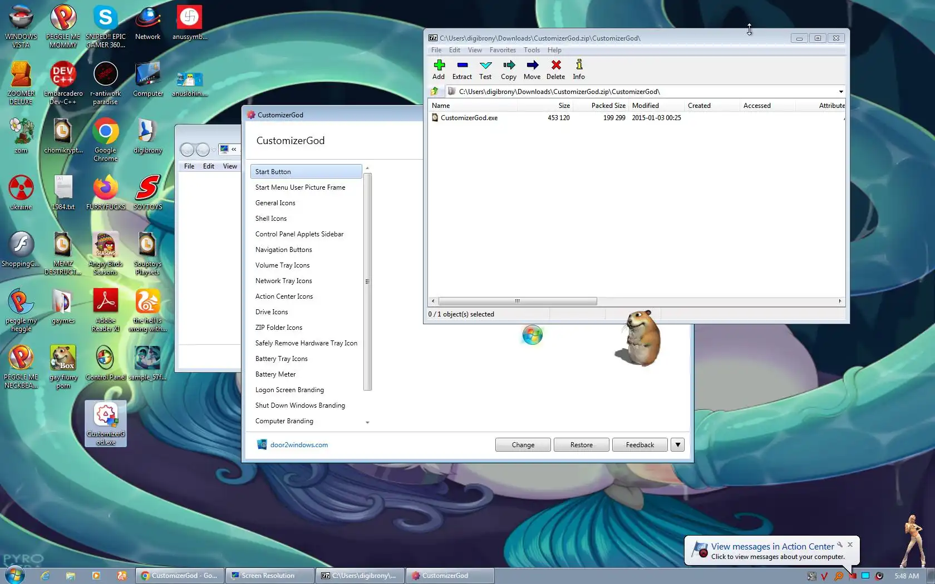Select the Adobe Reader XI desktop icon
935x584 pixels.
click(105, 310)
